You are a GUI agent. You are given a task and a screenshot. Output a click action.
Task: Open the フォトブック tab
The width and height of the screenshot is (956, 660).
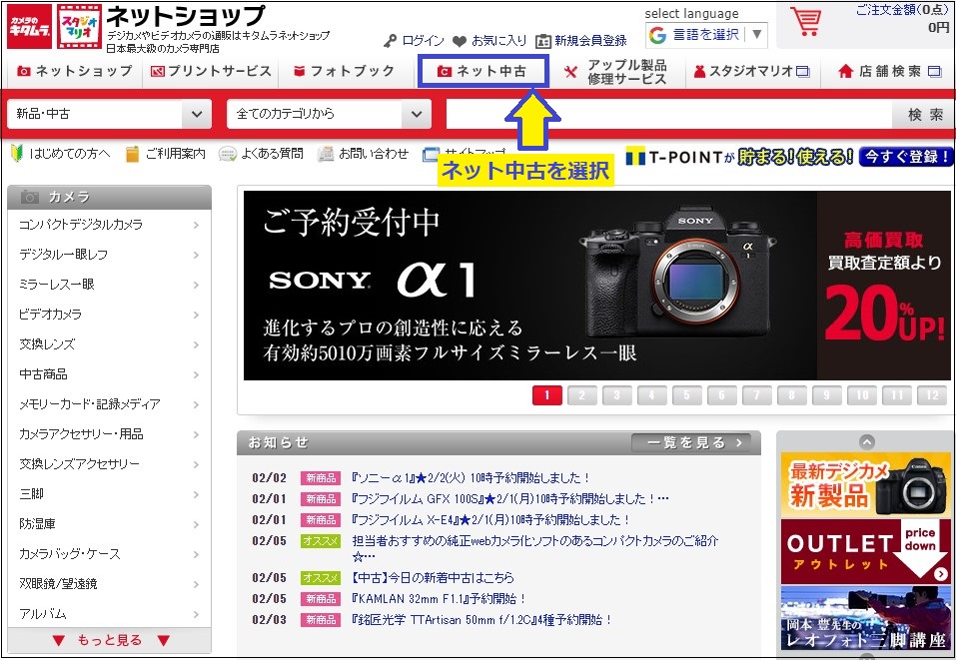[345, 71]
